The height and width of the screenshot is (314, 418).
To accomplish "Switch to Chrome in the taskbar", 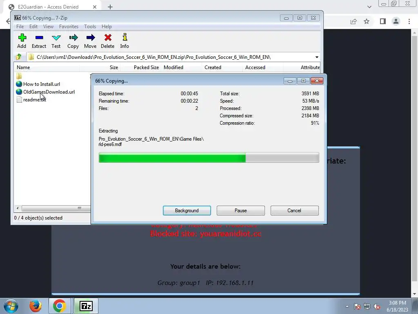I will tap(60, 306).
